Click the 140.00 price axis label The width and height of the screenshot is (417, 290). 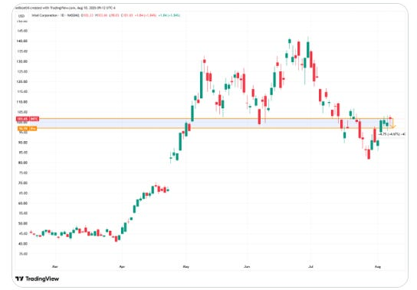coord(22,41)
